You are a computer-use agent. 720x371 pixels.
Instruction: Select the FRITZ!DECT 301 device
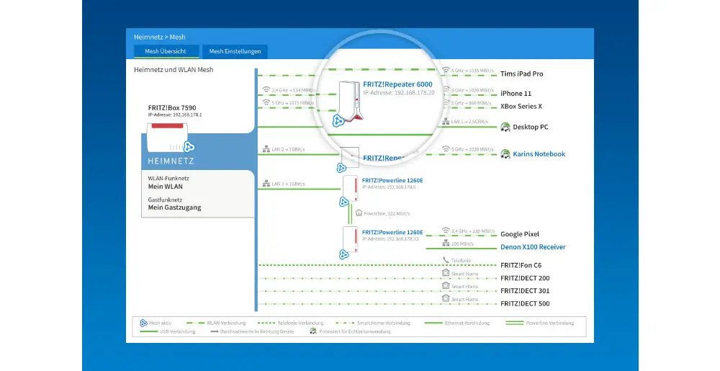(525, 290)
